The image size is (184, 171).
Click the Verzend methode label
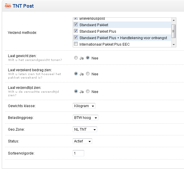(x=22, y=33)
